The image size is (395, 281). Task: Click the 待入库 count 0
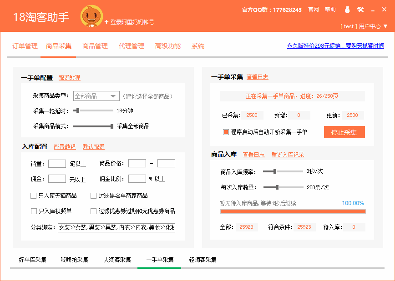(x=354, y=227)
